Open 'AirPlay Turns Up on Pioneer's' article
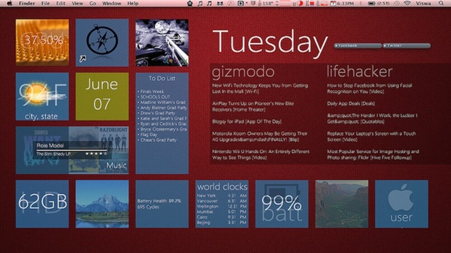The height and width of the screenshot is (253, 451). pos(253,106)
